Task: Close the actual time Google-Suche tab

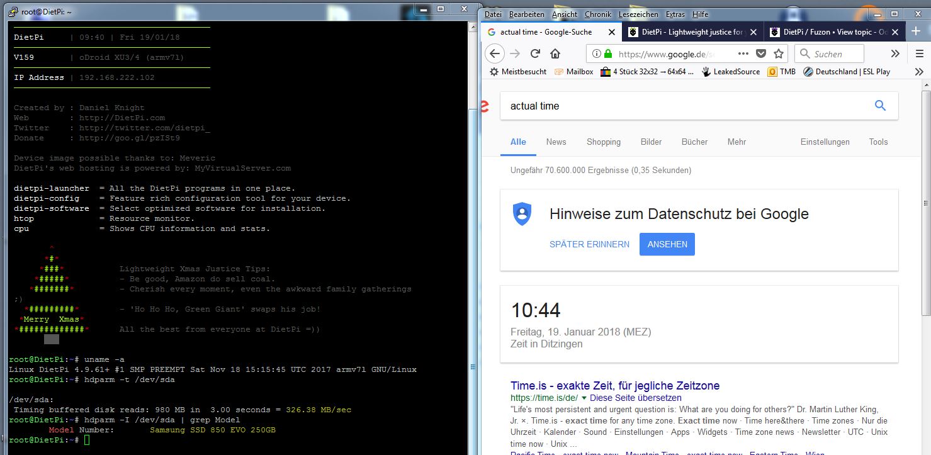Action: coord(612,32)
